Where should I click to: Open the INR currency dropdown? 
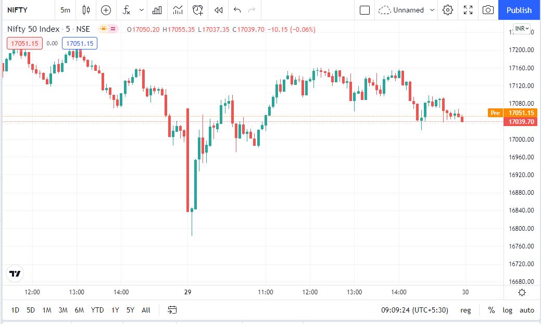(x=521, y=28)
